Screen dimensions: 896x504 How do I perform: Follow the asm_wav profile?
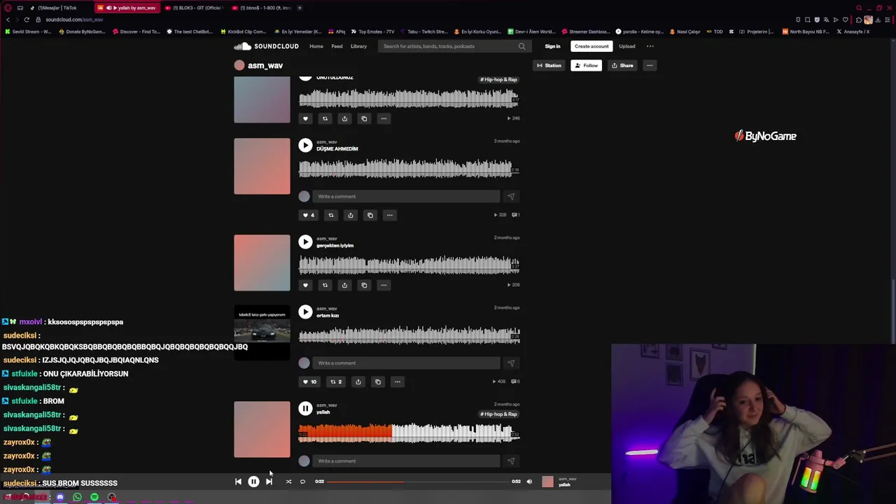[x=586, y=65]
